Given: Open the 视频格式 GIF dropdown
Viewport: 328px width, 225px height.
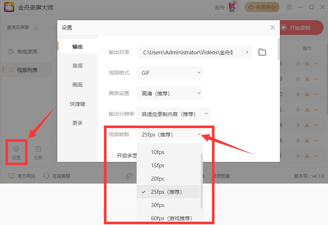Looking at the screenshot, I should coord(170,73).
